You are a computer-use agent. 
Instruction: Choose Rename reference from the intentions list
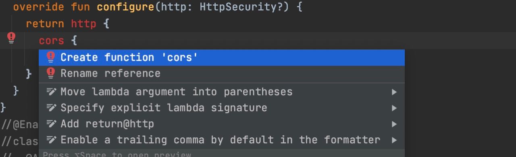[x=222, y=73]
